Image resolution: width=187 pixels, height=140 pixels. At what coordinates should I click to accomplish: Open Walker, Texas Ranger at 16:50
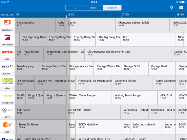(134, 97)
